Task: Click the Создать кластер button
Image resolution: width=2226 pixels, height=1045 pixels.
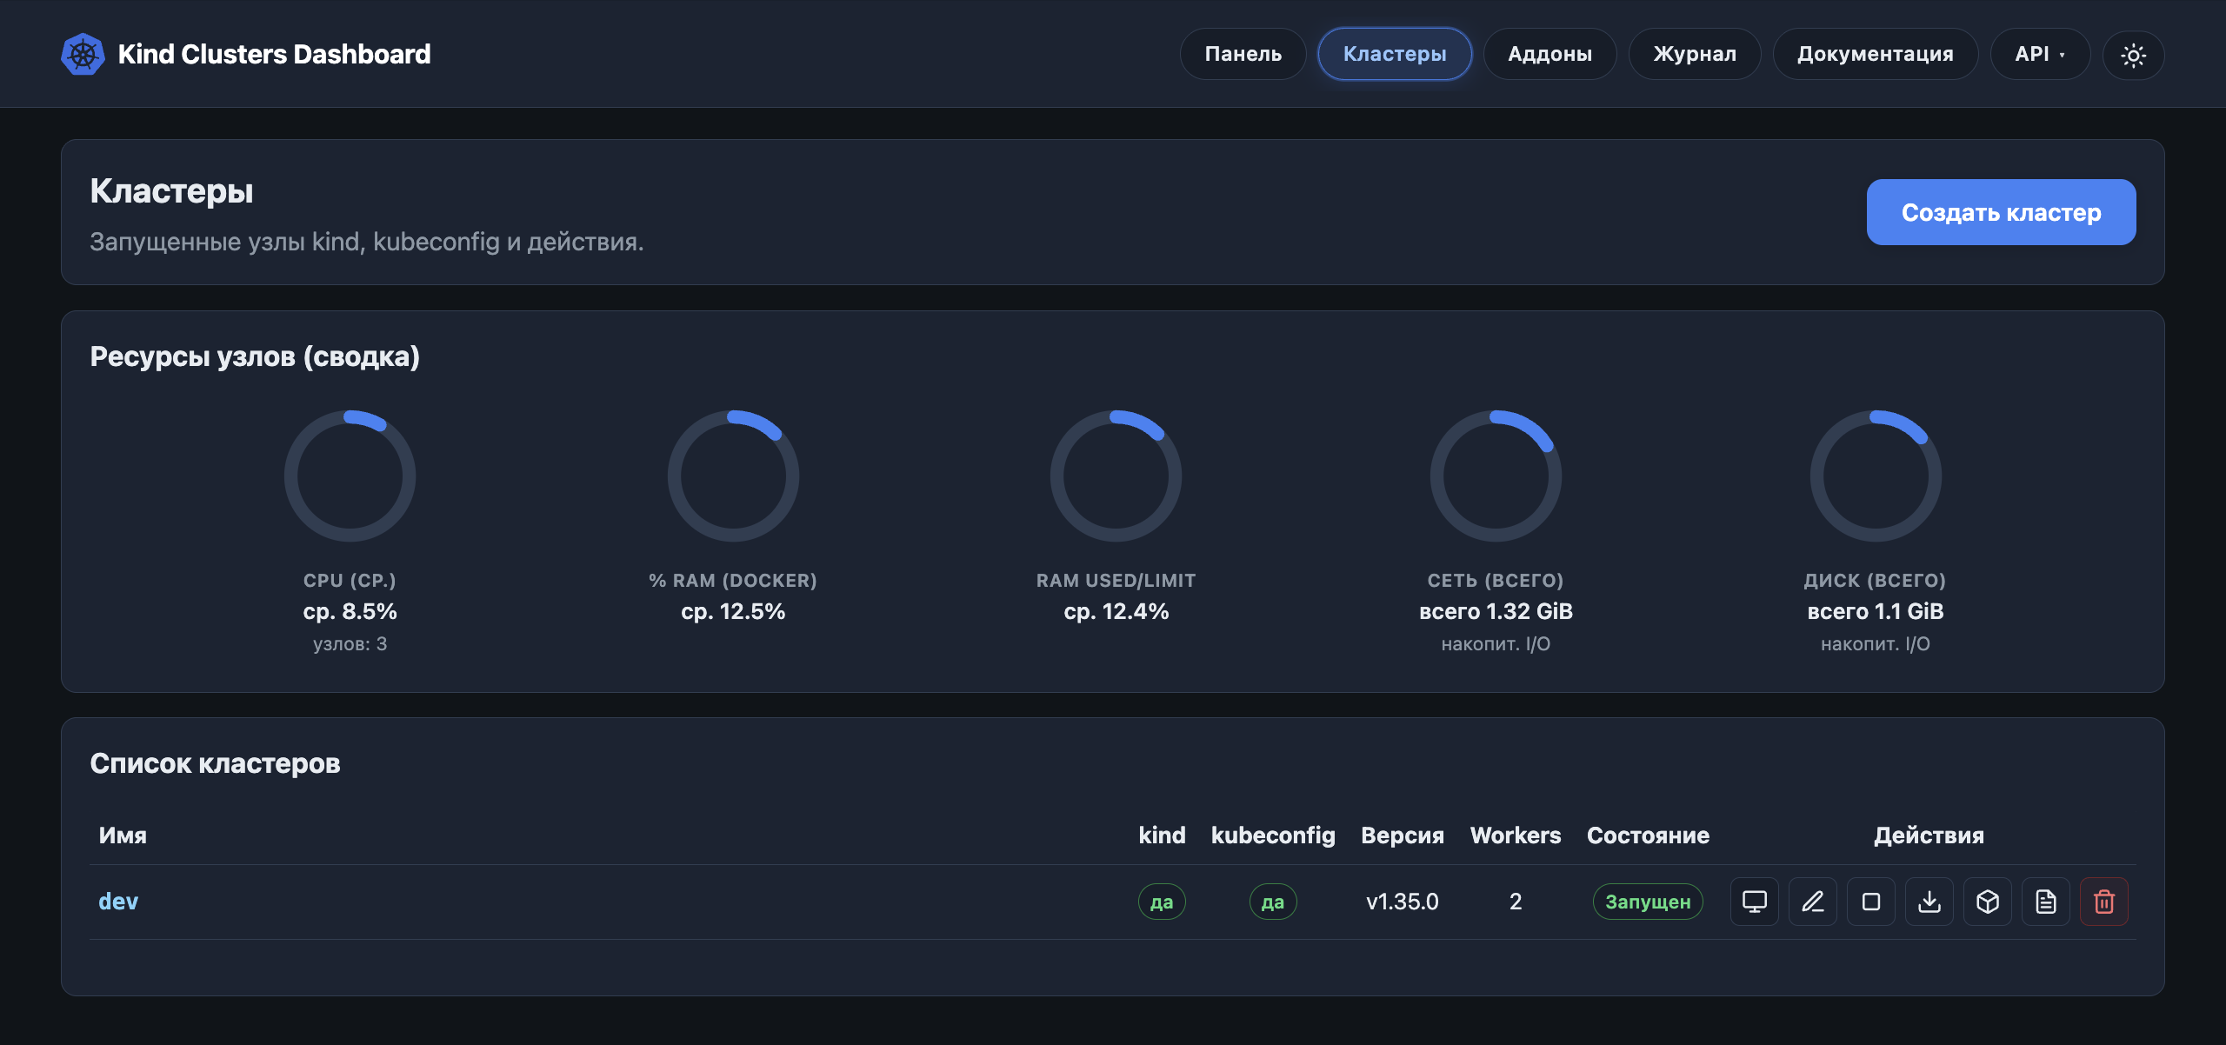Action: (2001, 212)
